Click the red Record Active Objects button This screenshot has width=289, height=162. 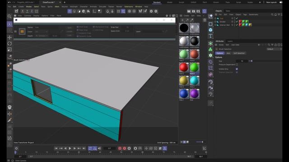(120, 148)
